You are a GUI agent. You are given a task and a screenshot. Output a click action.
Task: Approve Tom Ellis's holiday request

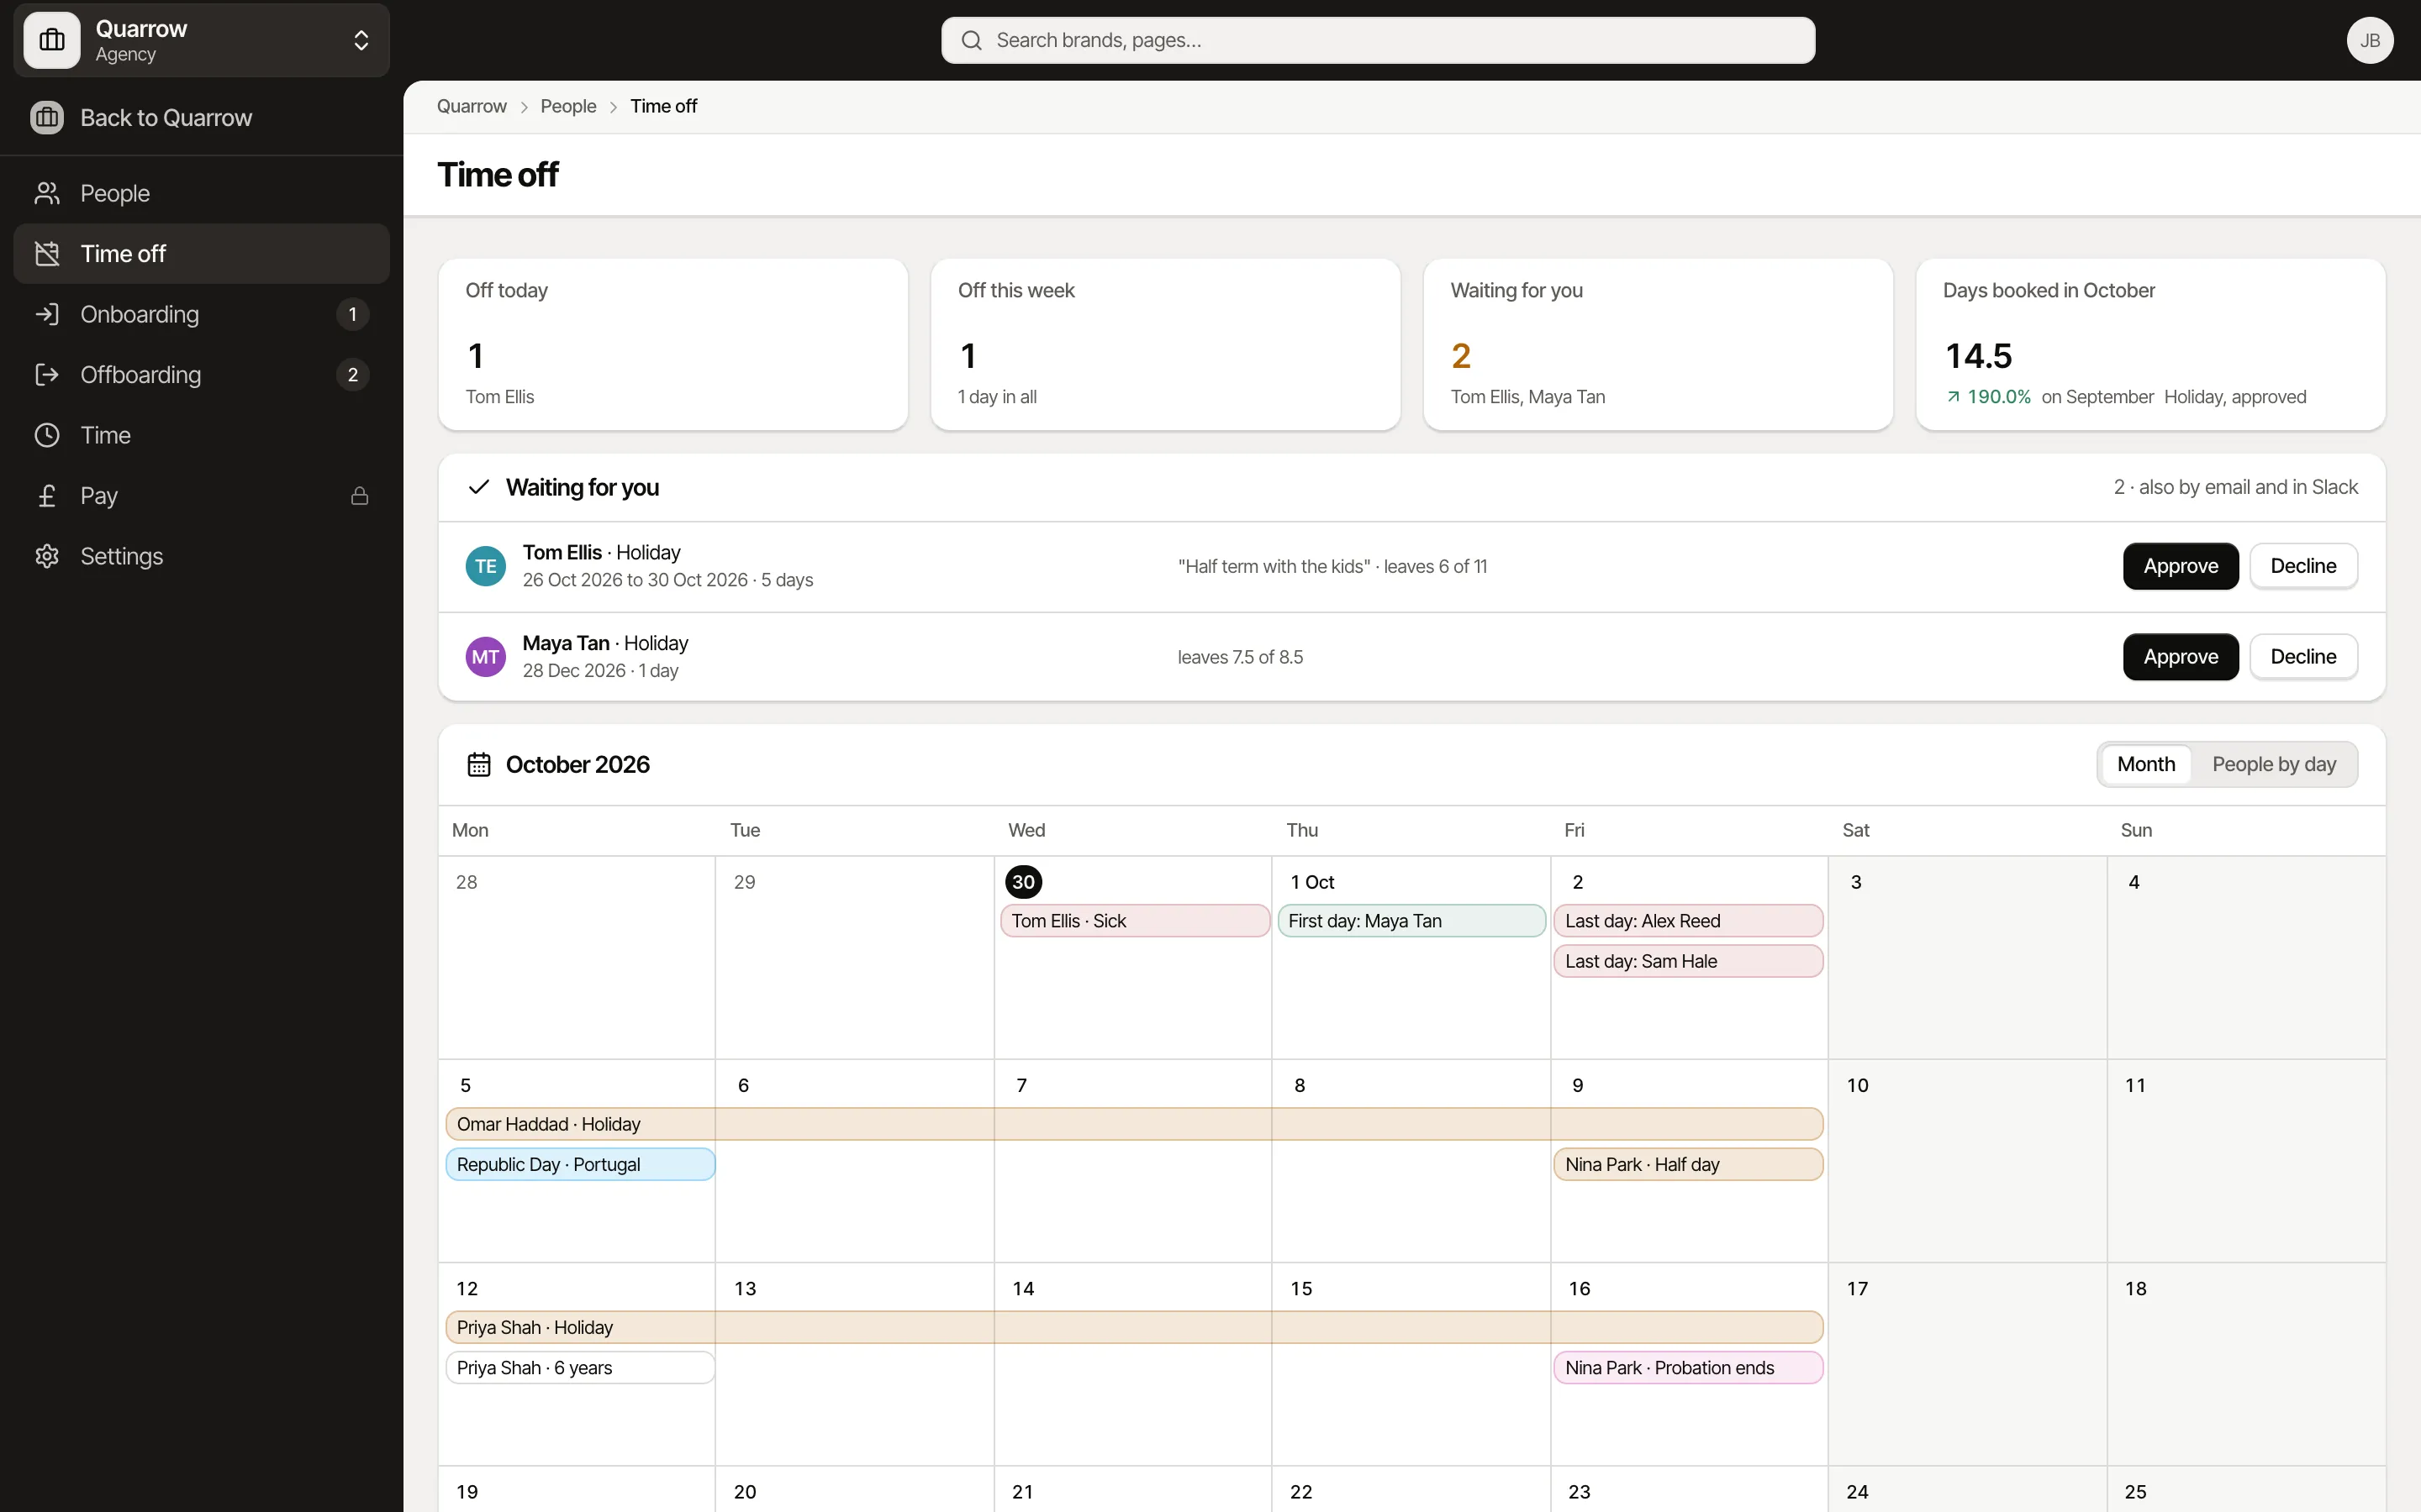click(2181, 566)
